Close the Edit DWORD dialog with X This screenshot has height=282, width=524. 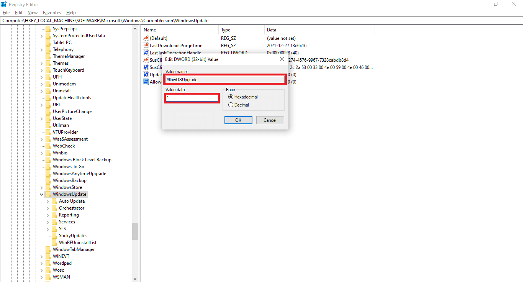tap(282, 59)
